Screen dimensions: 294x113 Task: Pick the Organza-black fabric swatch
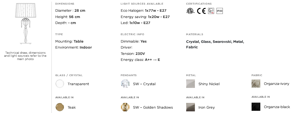pyautogui.click(x=256, y=107)
